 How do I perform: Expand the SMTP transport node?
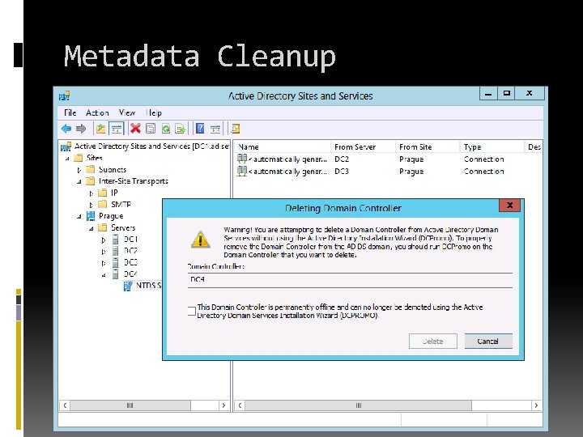pyautogui.click(x=91, y=205)
